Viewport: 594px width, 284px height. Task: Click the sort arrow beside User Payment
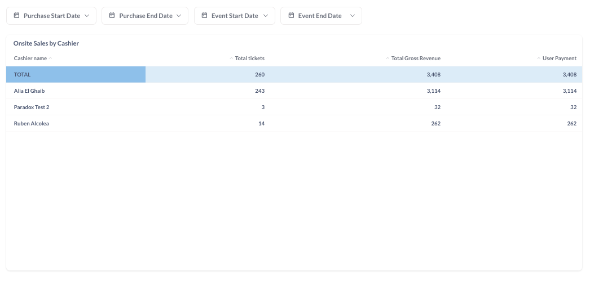tap(539, 58)
